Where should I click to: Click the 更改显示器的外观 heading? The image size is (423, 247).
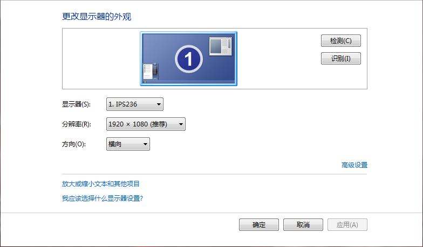pyautogui.click(x=97, y=17)
